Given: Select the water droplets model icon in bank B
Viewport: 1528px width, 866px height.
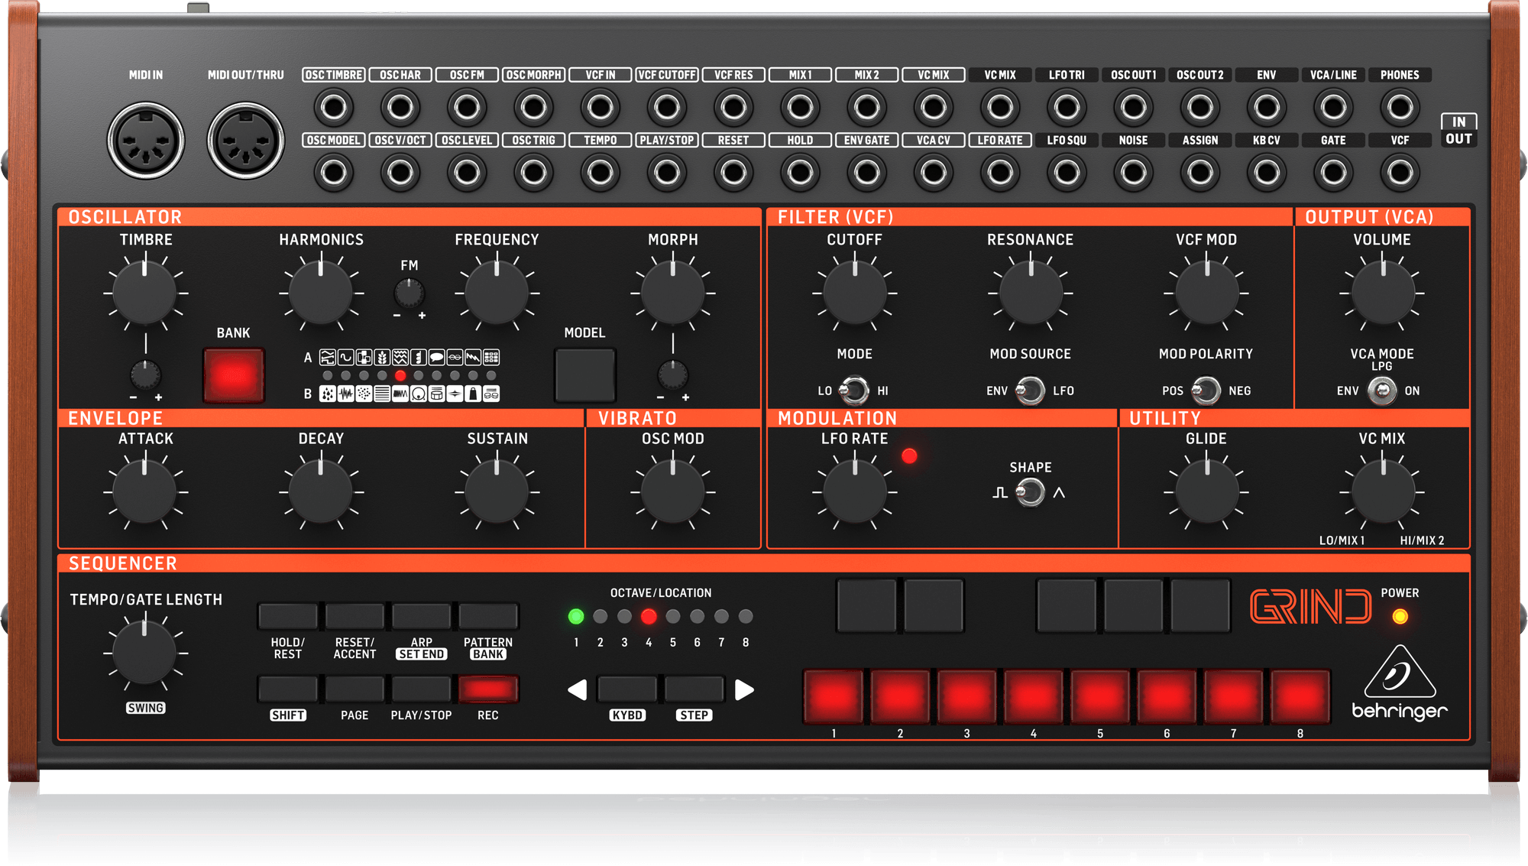Looking at the screenshot, I should click(x=329, y=394).
